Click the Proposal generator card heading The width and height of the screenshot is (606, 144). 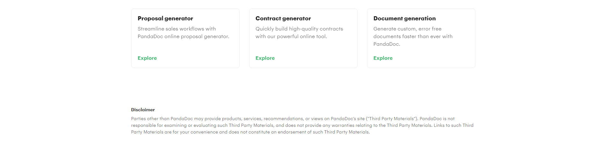pos(165,18)
